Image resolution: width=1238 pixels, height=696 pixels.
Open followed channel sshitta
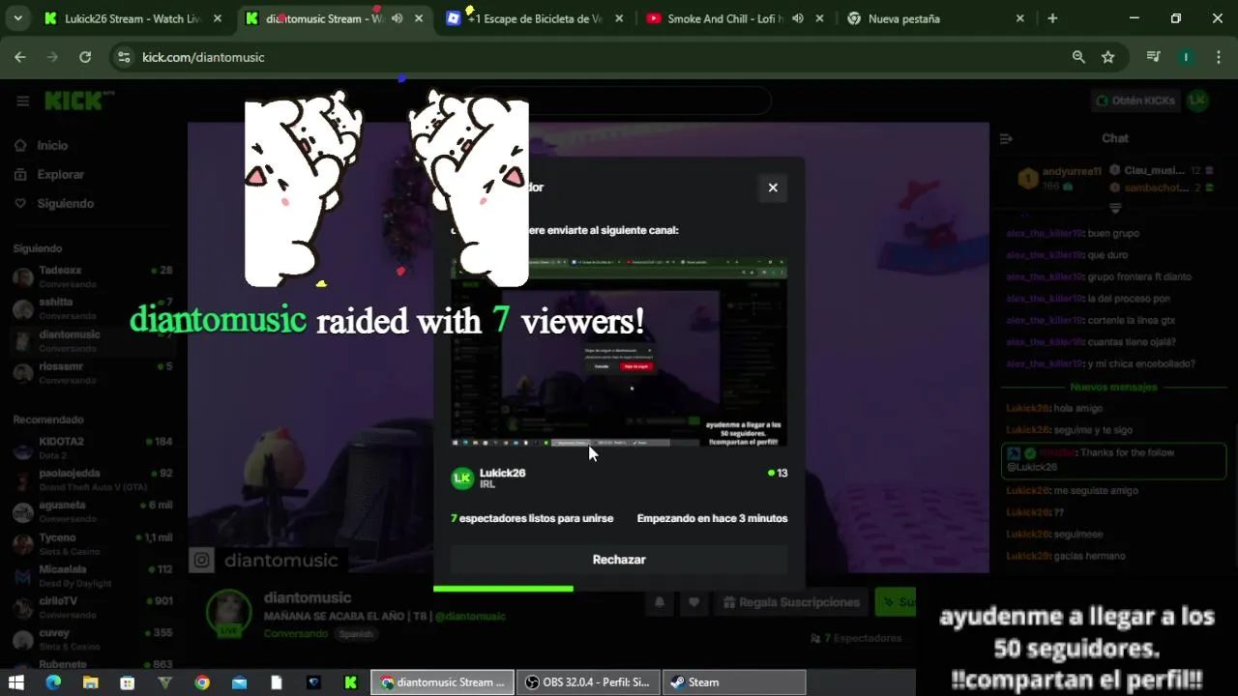[93, 308]
